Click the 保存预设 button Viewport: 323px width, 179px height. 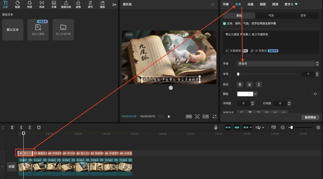click(x=310, y=117)
